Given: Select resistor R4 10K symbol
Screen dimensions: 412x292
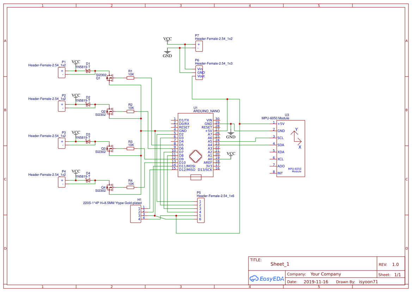Looking at the screenshot, I should (130, 187).
